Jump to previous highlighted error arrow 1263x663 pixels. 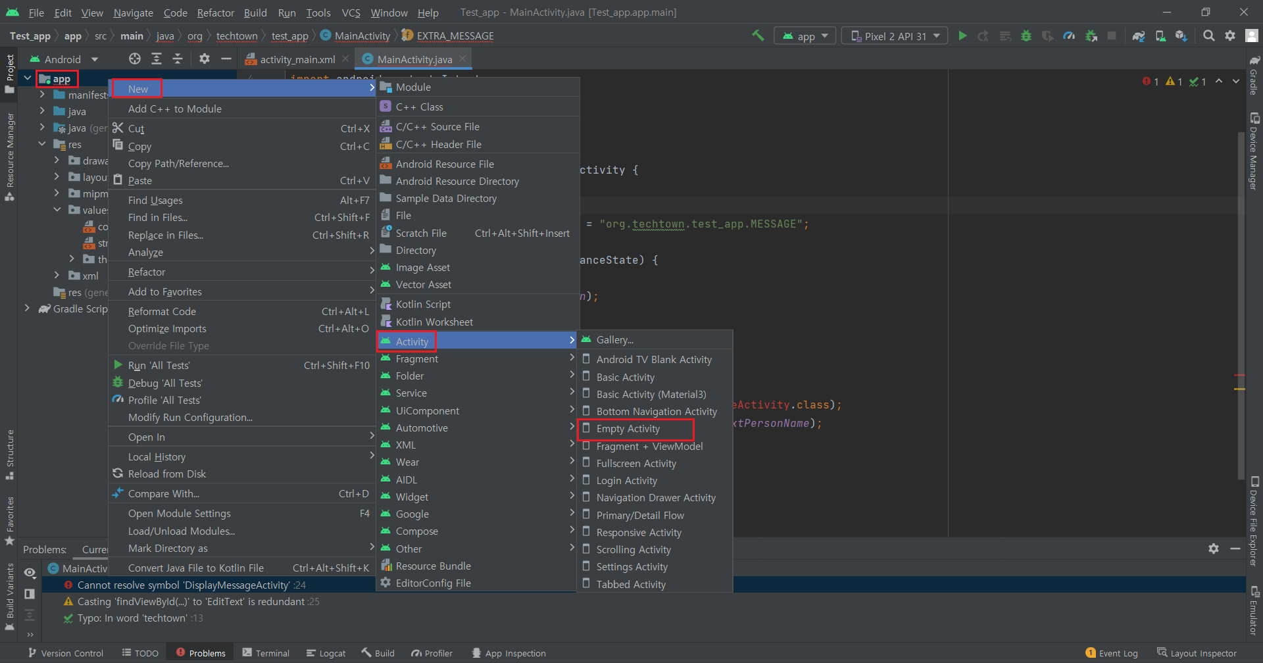pyautogui.click(x=1219, y=81)
